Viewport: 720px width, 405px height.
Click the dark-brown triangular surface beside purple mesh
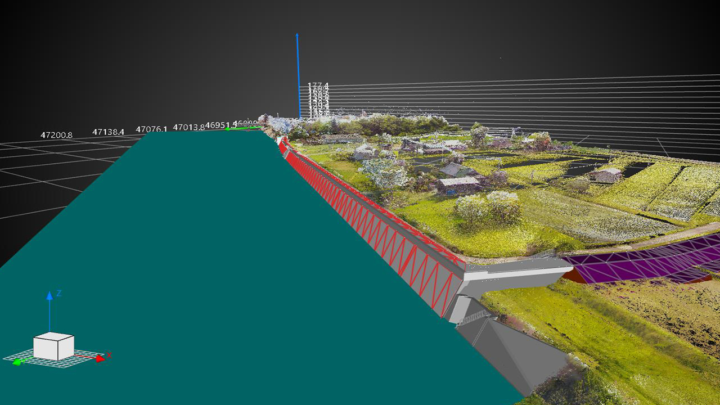pos(575,275)
